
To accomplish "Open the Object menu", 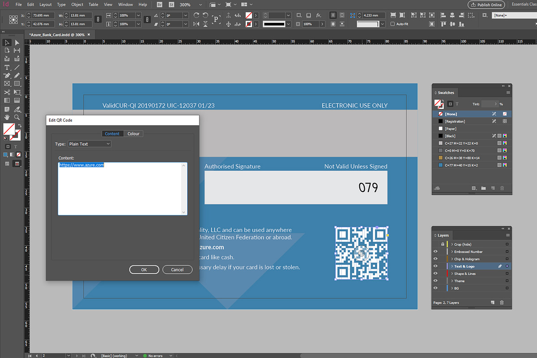I will tap(77, 4).
